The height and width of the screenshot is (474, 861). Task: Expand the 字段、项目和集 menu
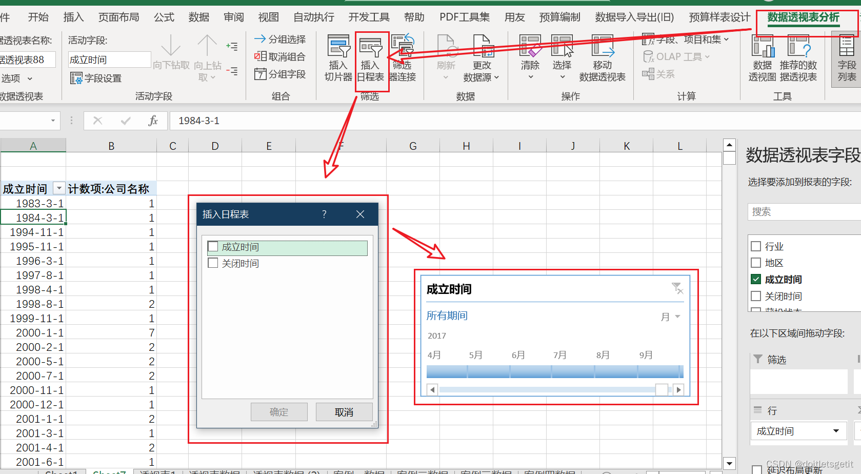click(686, 39)
